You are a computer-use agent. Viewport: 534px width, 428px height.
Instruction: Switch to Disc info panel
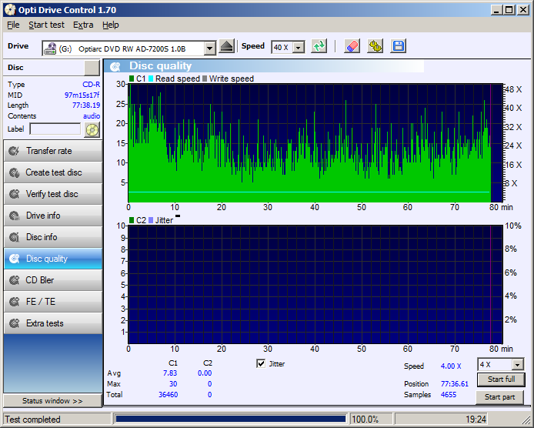point(53,237)
